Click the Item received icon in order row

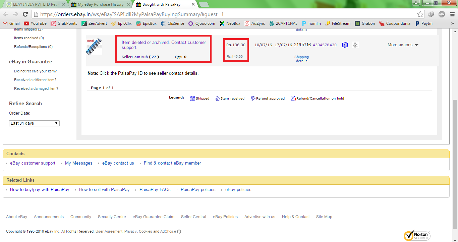[356, 45]
